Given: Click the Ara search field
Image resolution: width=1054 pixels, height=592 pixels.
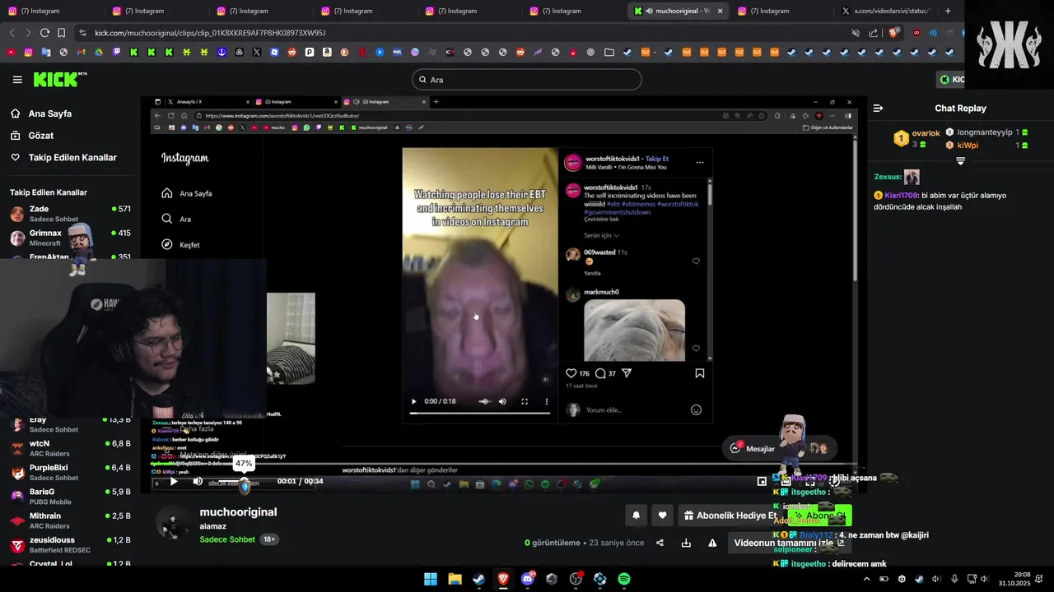Looking at the screenshot, I should point(527,80).
